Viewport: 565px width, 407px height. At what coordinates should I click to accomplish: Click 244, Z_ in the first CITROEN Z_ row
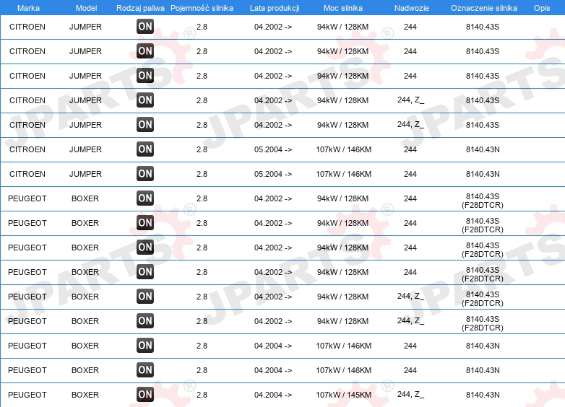pos(410,100)
